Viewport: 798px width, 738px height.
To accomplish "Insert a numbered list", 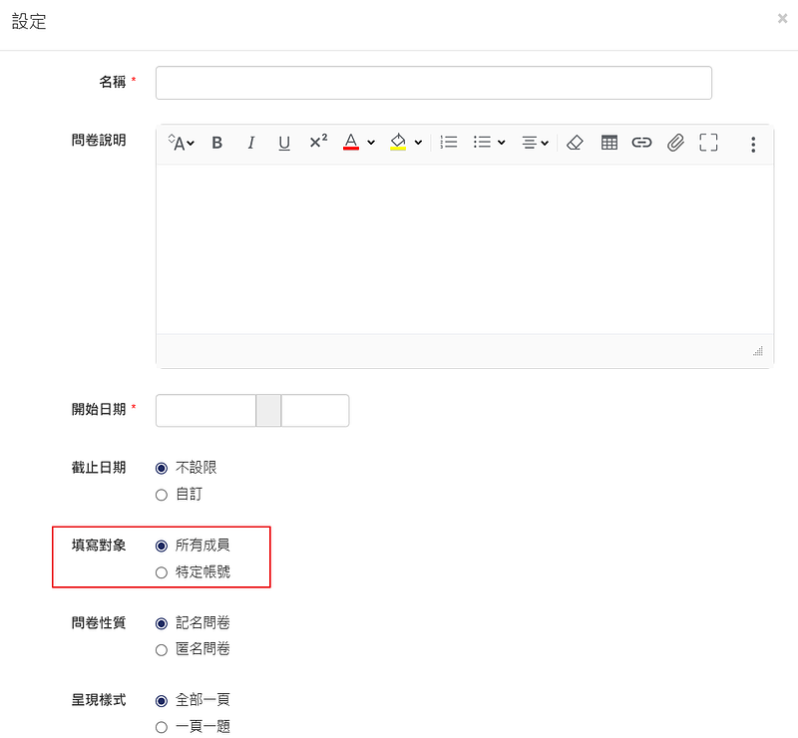I will point(449,143).
